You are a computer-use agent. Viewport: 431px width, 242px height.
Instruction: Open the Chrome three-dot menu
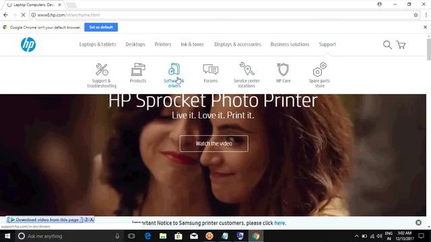pos(426,15)
